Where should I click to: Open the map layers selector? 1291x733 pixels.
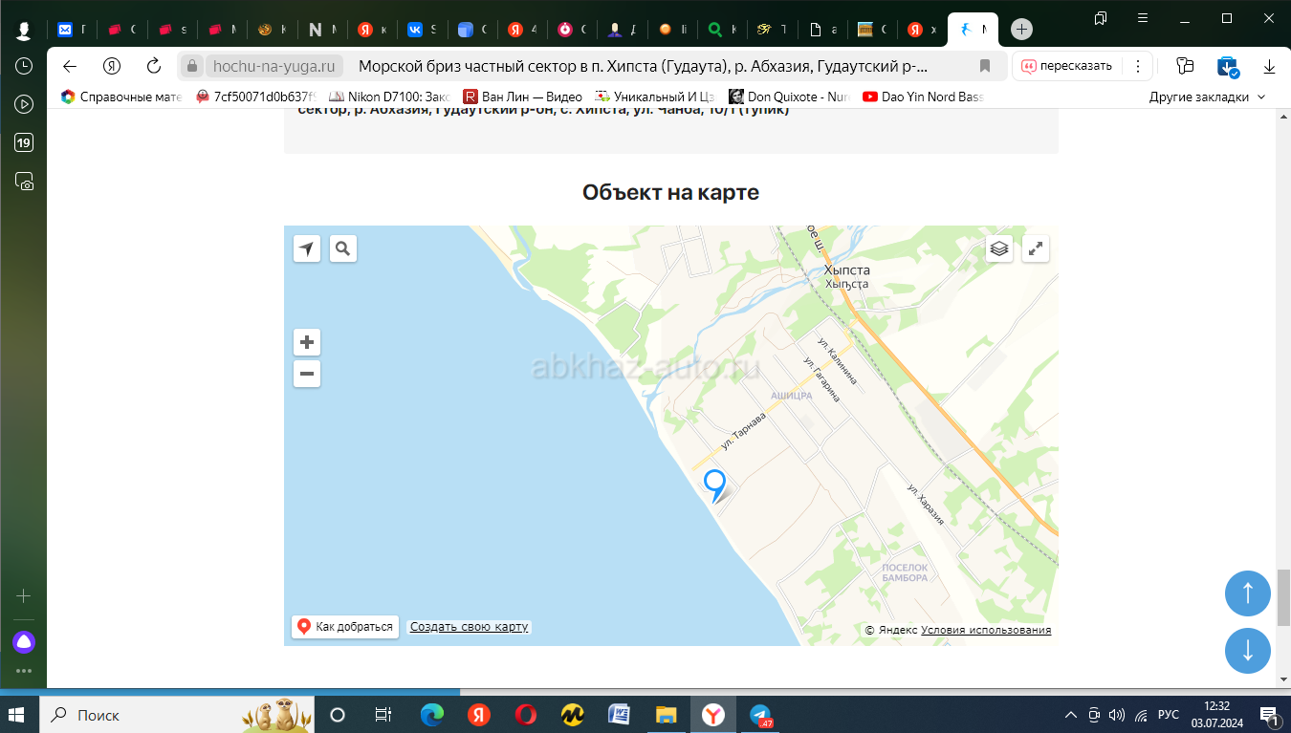[999, 249]
